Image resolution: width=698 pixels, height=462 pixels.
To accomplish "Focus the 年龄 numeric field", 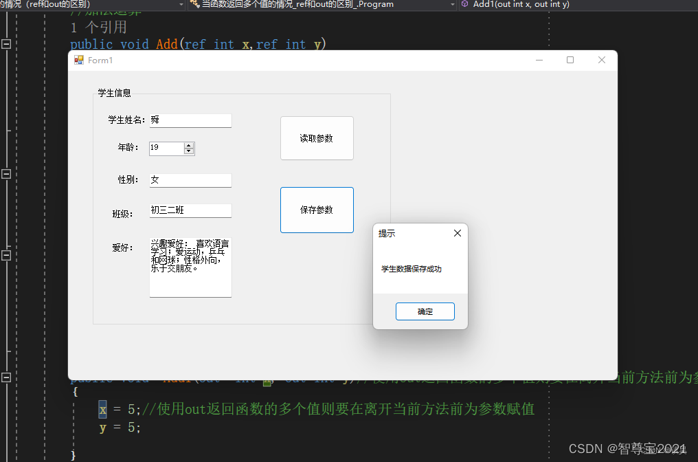I will 166,148.
